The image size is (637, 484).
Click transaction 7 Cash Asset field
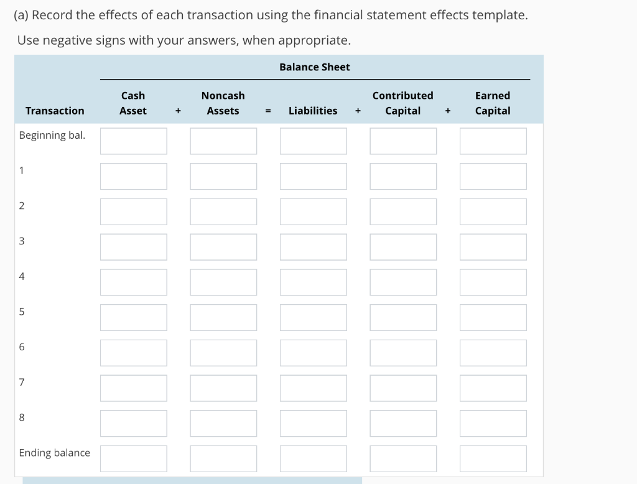pyautogui.click(x=133, y=388)
